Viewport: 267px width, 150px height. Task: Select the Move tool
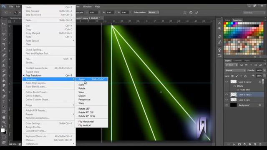tap(4, 24)
